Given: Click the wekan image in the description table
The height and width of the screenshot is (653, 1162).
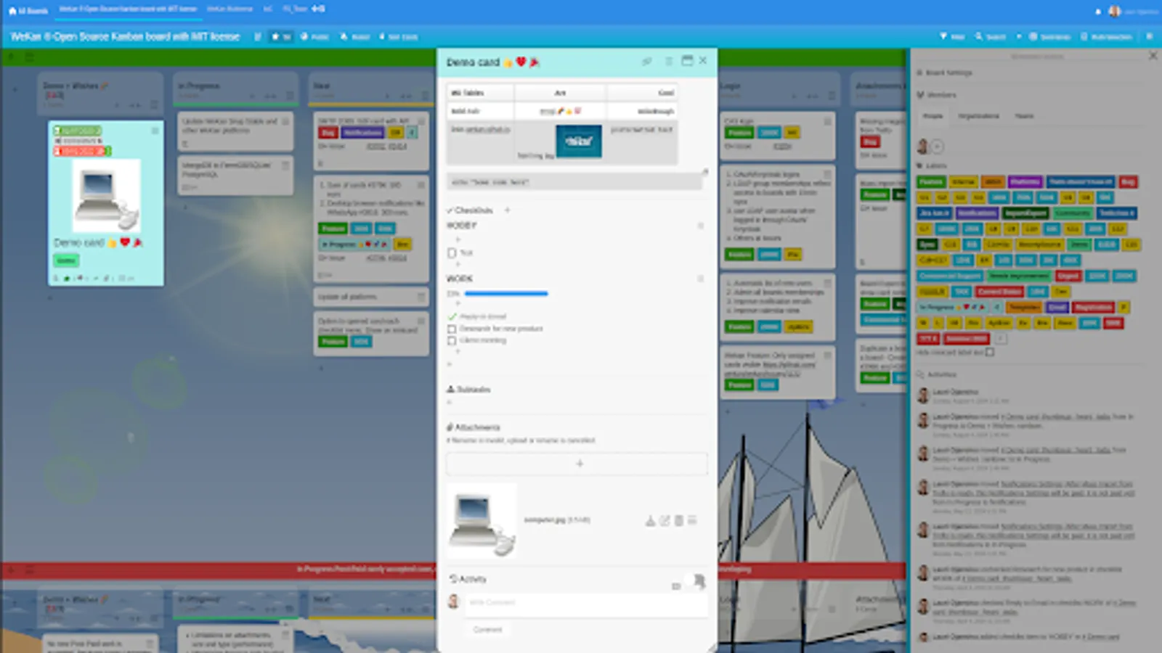Looking at the screenshot, I should coord(579,141).
